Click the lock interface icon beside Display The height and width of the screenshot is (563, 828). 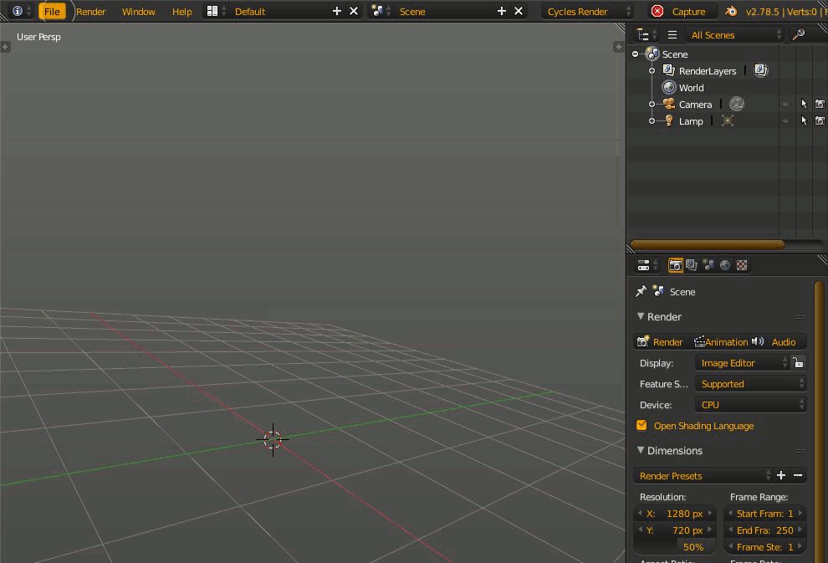tap(799, 363)
